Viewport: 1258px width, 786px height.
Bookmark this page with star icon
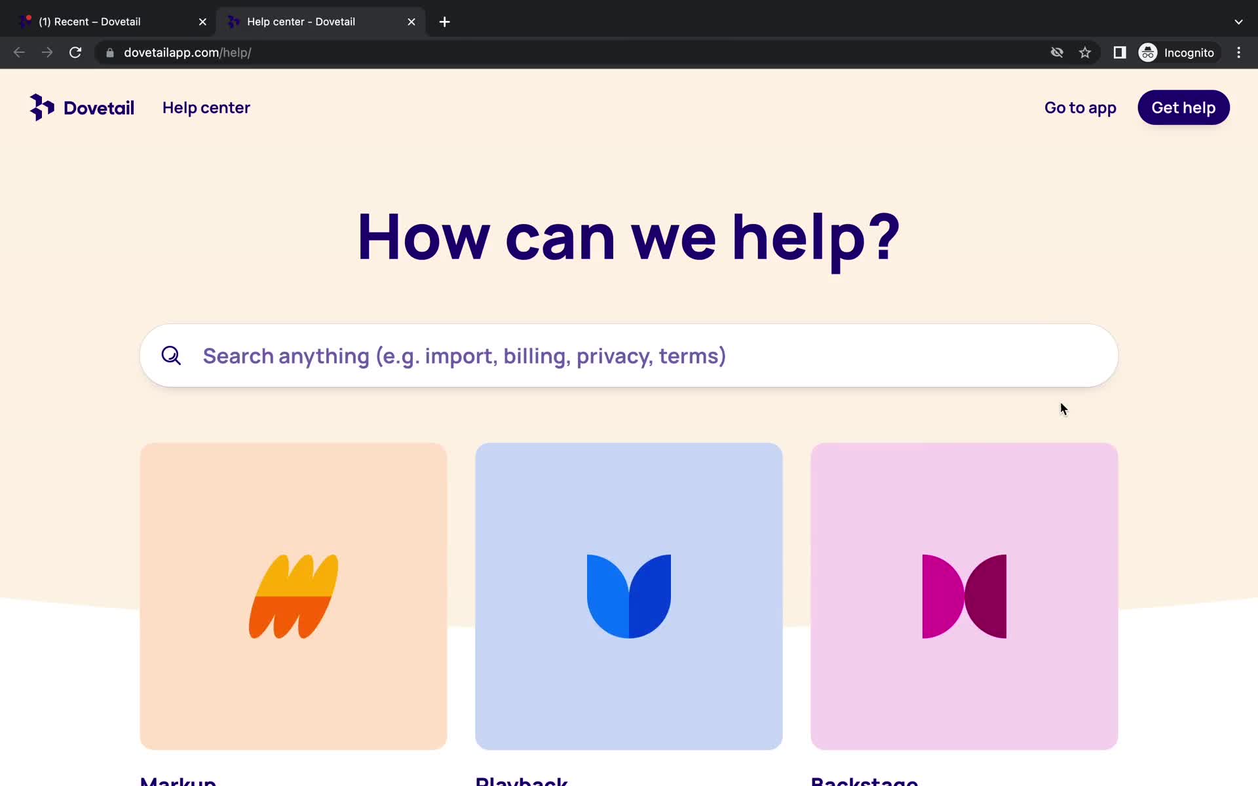point(1085,52)
